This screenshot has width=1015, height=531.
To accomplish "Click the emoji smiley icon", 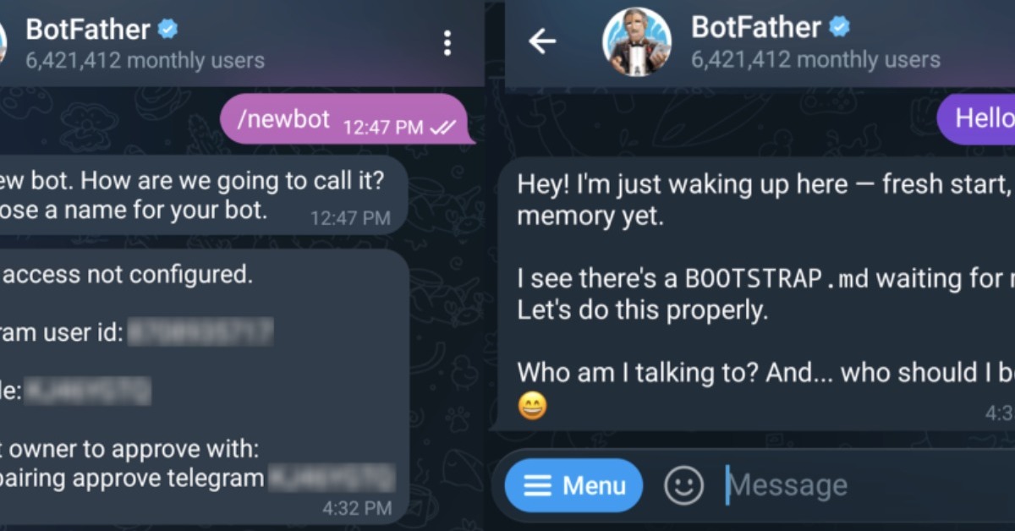I will [684, 485].
